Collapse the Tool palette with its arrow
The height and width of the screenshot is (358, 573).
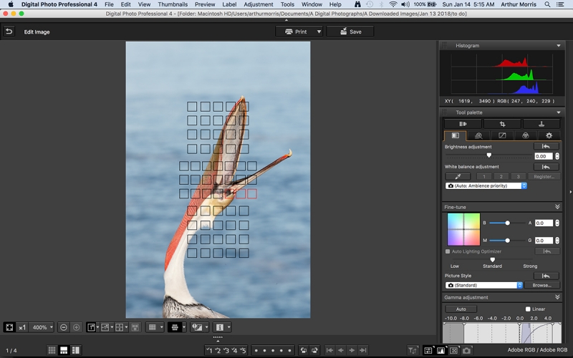coord(559,112)
